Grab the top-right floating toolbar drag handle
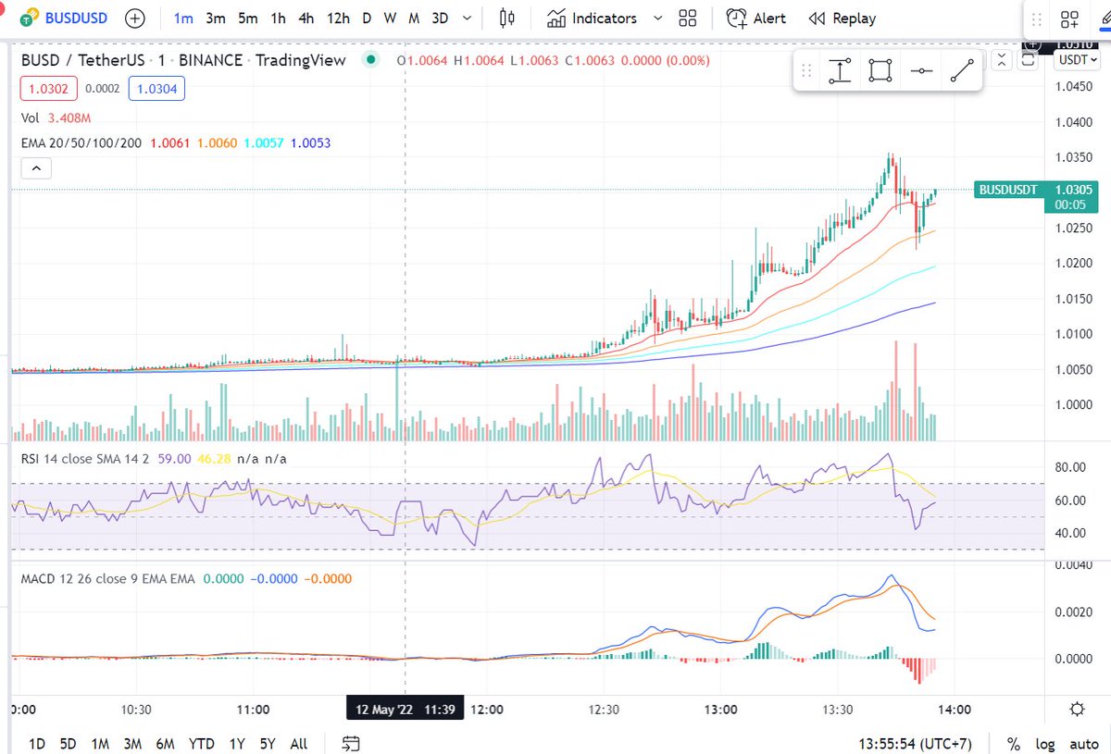The width and height of the screenshot is (1111, 754). 1039,19
